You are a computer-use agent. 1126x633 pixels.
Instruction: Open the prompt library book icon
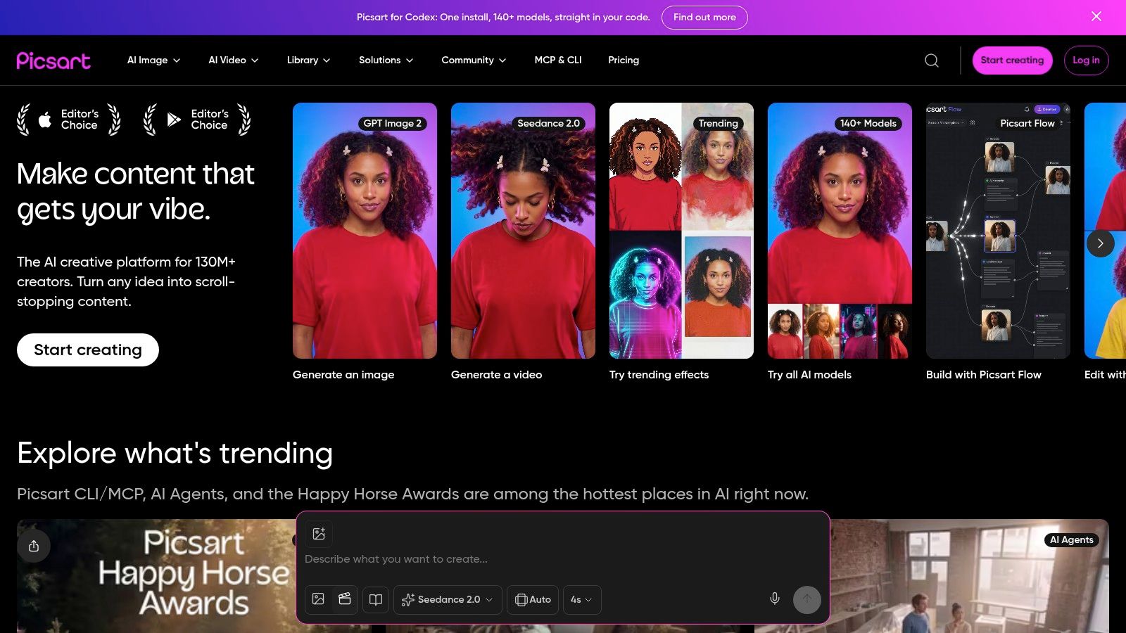(x=376, y=600)
